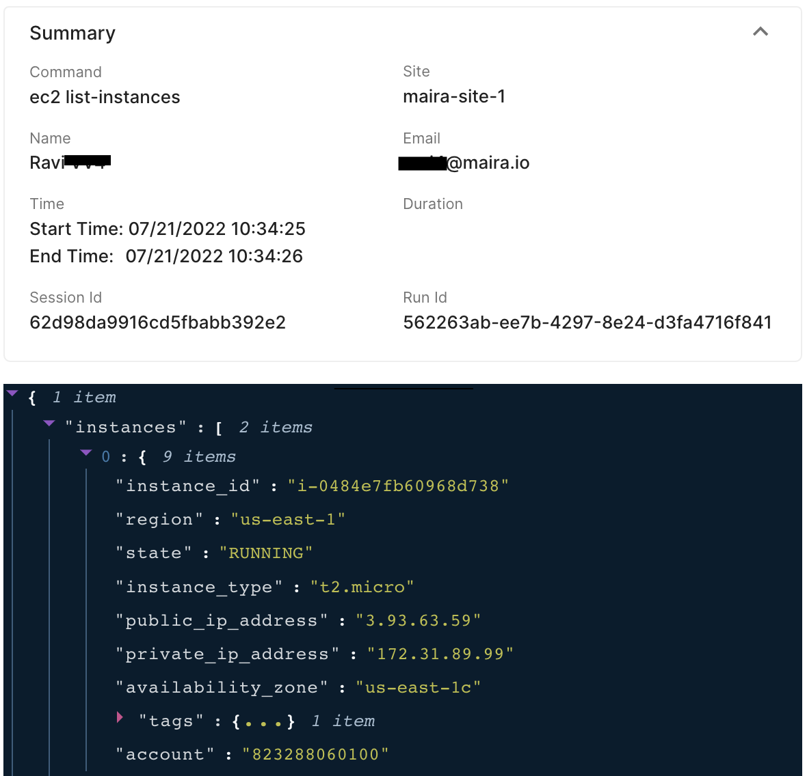Click the ec2 list-instances command text
Screen dimensions: 807x776
click(x=105, y=97)
